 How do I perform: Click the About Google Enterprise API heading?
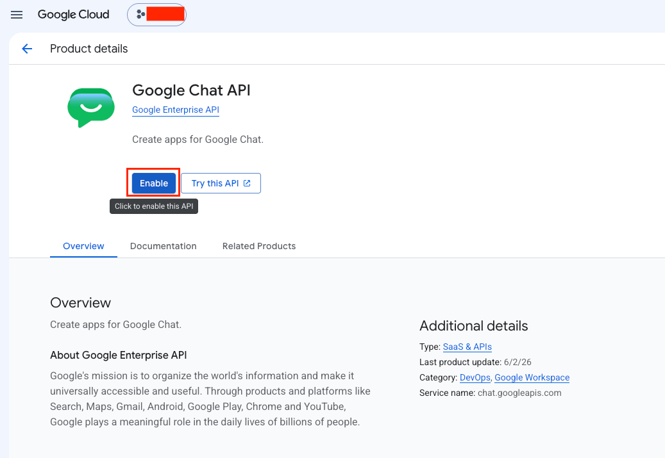(x=119, y=355)
